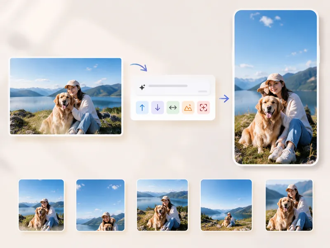Viewport: 330px width, 248px height.
Task: Select the middle thumbnail with lake and rocks
Action: [x=162, y=205]
